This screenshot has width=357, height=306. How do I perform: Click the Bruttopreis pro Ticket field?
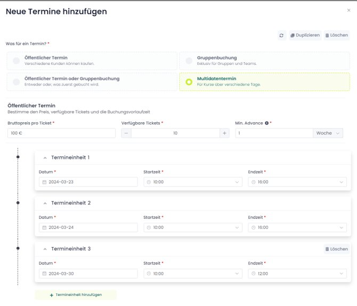61,133
